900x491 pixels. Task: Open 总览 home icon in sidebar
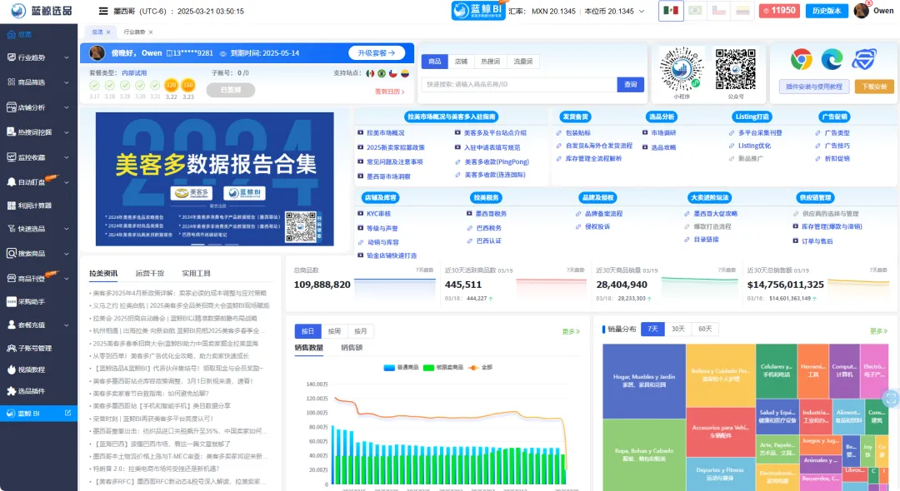click(11, 34)
